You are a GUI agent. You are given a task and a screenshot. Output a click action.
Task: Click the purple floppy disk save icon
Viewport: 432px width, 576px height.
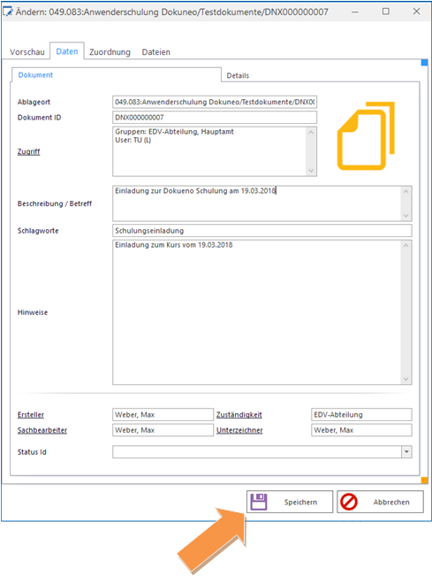click(259, 502)
